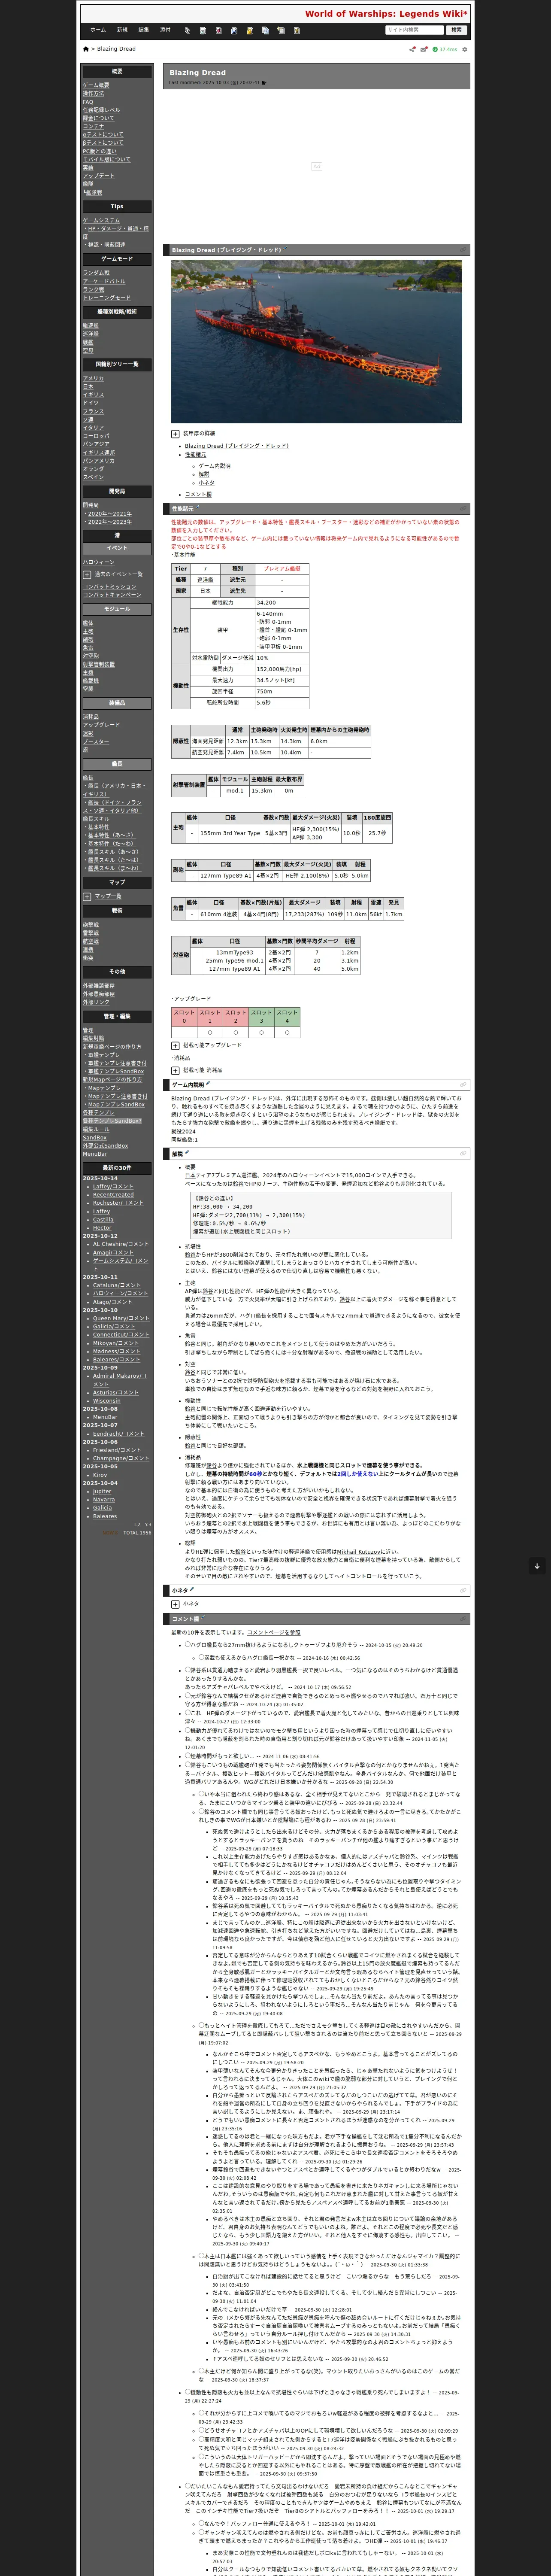The height and width of the screenshot is (2576, 551).
Task: Open the ホーム menu
Action: pos(98,30)
